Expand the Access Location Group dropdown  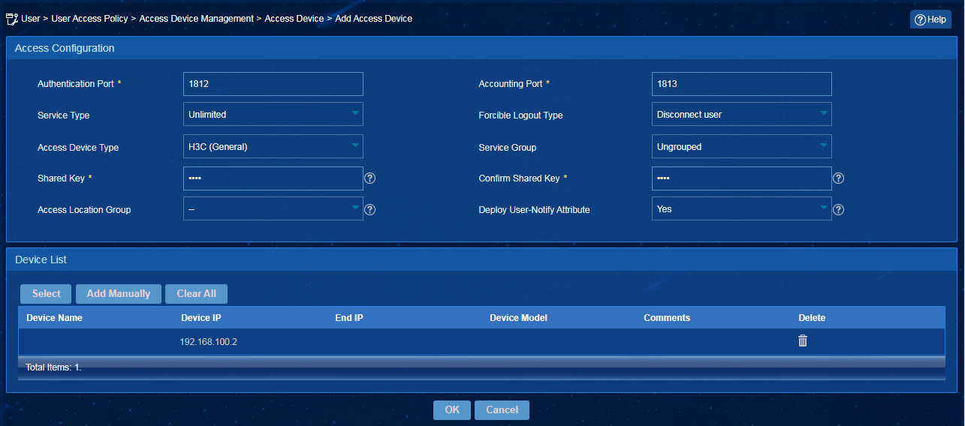[273, 208]
